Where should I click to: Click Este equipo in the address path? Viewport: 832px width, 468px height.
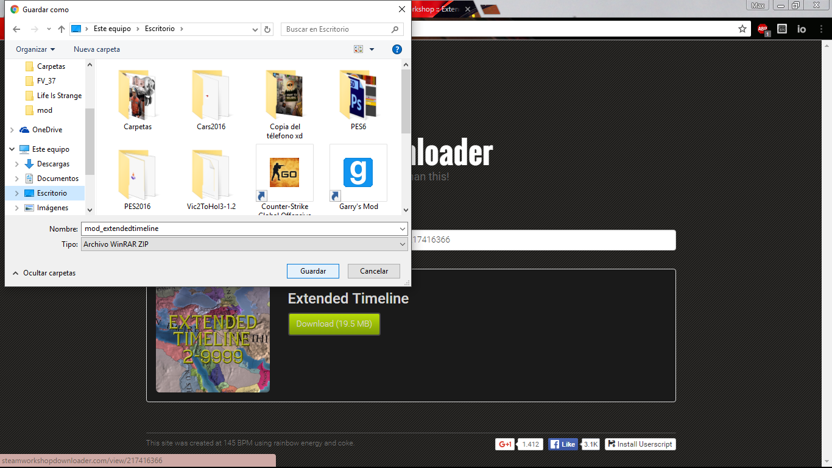[112, 29]
